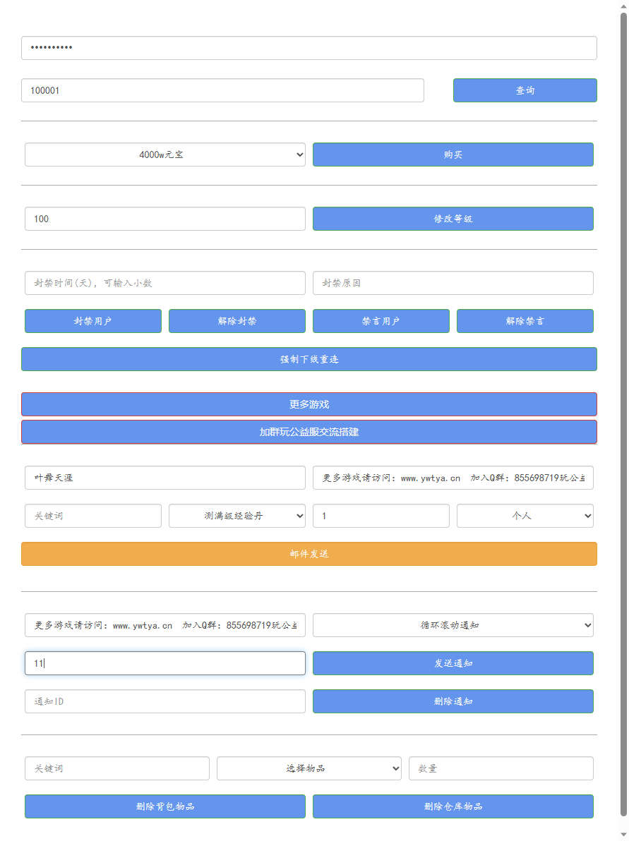Click the 封禁原因 input field

click(x=453, y=283)
